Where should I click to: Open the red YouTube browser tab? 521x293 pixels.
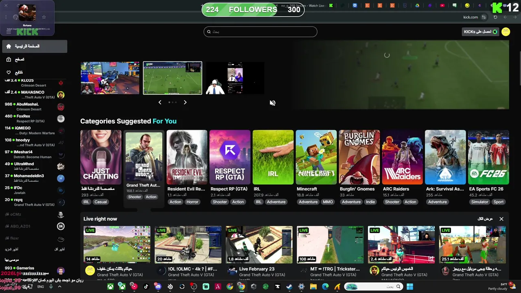click(442, 6)
